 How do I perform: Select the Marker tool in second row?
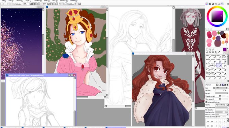point(208,61)
